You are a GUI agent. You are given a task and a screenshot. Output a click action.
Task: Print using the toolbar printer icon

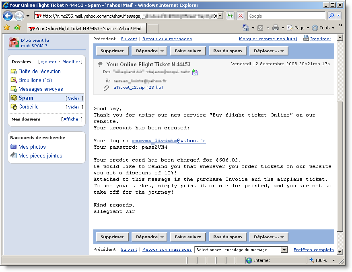(x=276, y=28)
